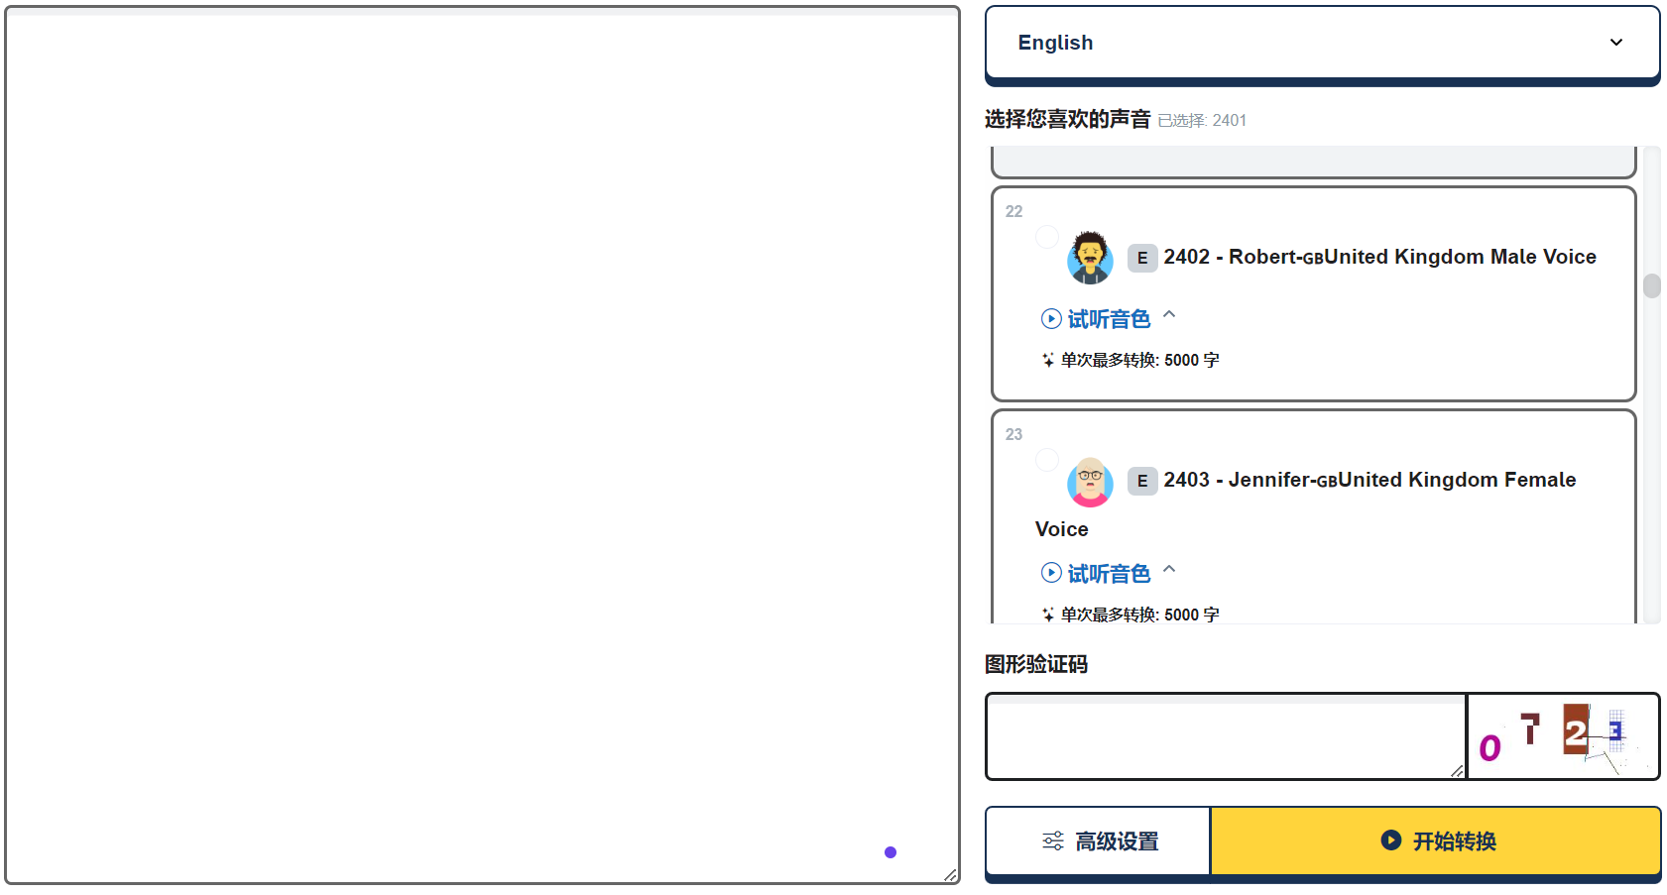Click the purple dot in the text area
This screenshot has height=895, width=1667.
click(890, 852)
